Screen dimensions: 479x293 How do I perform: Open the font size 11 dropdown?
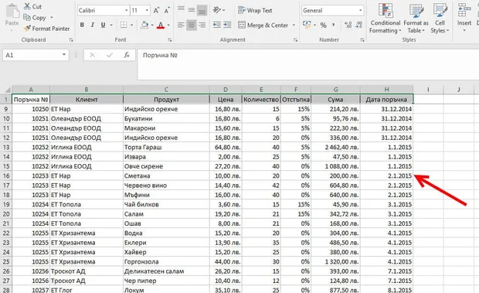[x=147, y=10]
